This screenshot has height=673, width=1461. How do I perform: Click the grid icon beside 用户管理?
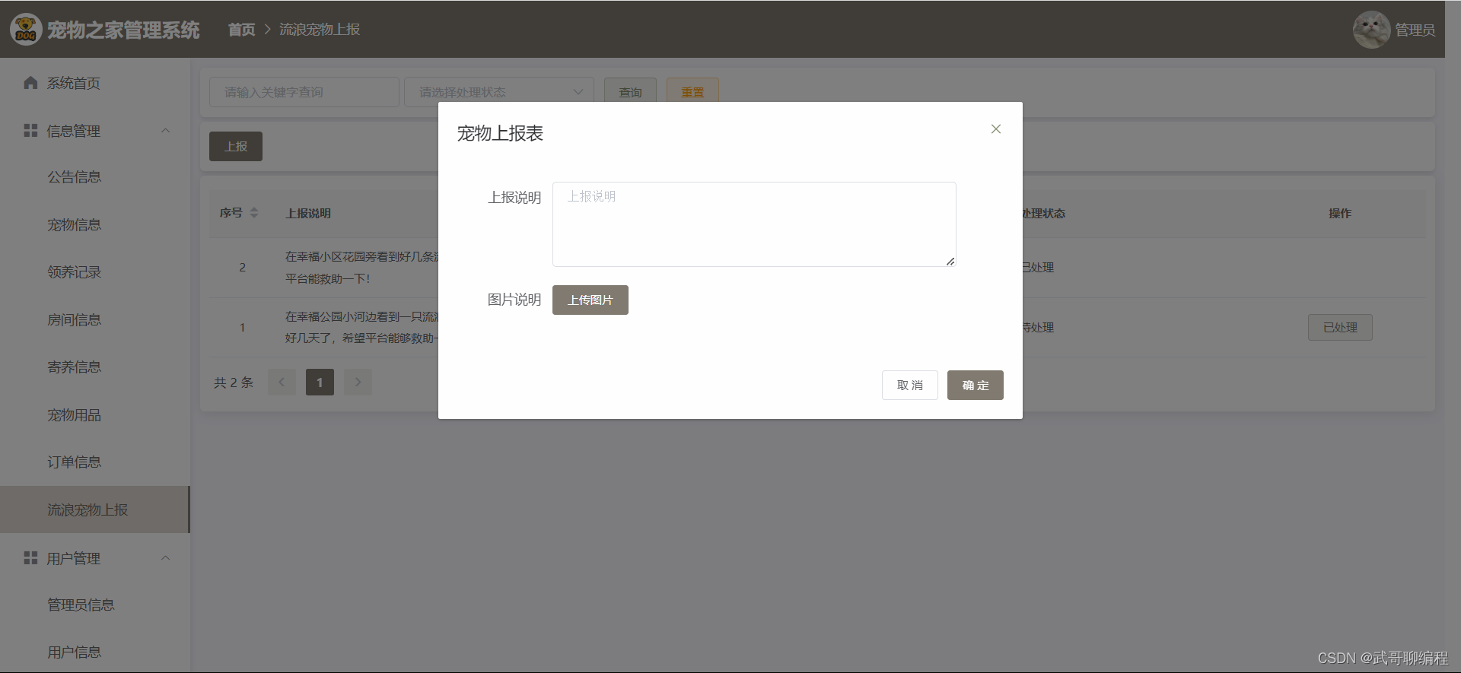tap(30, 558)
